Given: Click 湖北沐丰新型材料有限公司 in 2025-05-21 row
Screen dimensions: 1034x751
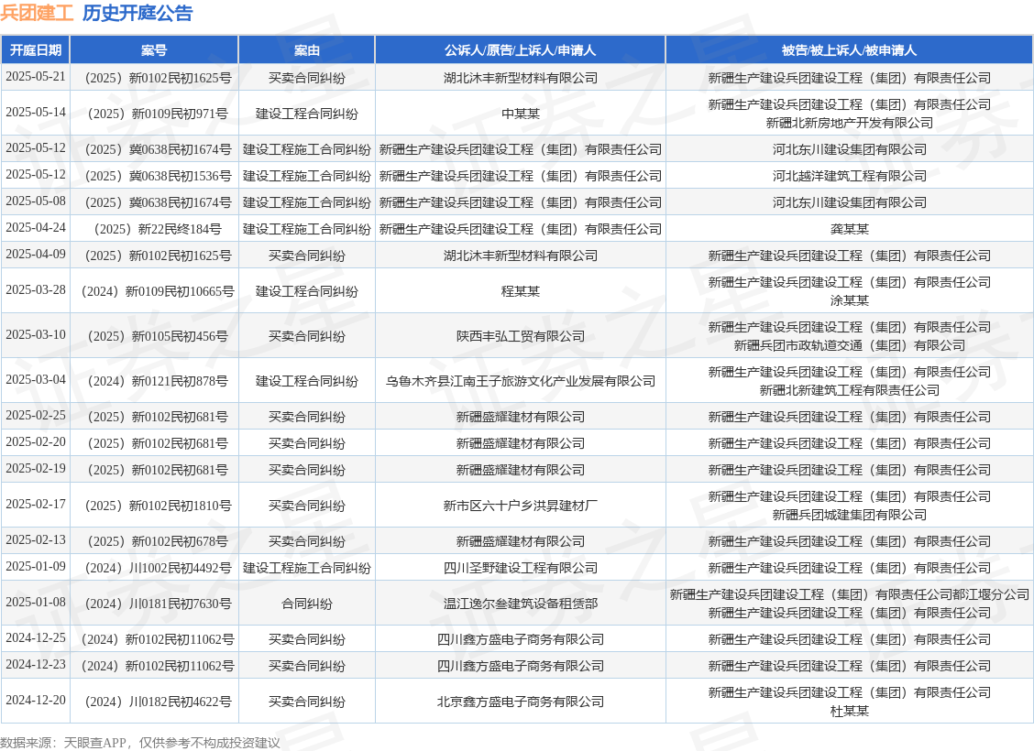Looking at the screenshot, I should [521, 78].
